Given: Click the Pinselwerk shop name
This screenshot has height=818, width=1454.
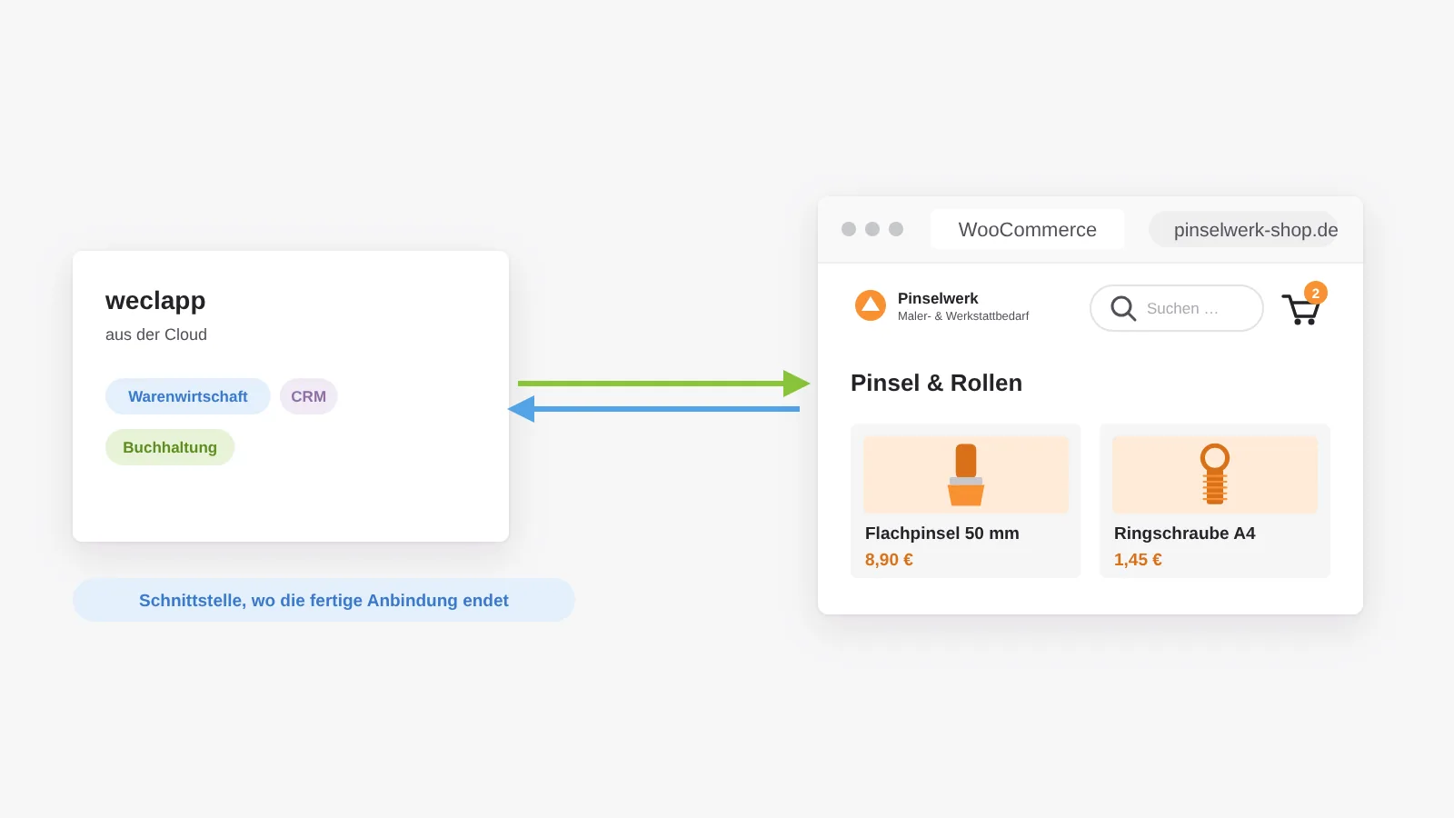Looking at the screenshot, I should (x=938, y=298).
